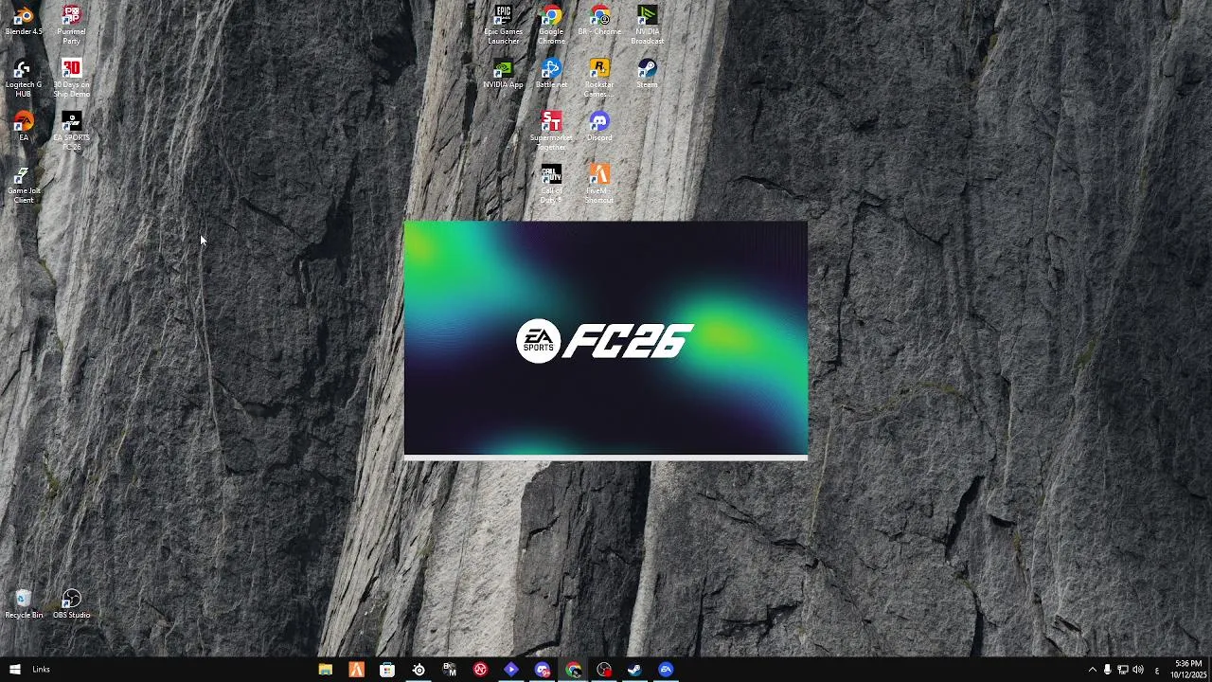Expand the hidden system tray icons
Viewport: 1212px width, 682px height.
(1092, 670)
